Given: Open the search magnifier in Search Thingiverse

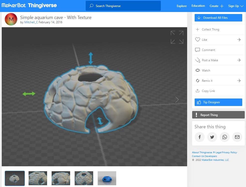Looking at the screenshot, I should point(91,5).
